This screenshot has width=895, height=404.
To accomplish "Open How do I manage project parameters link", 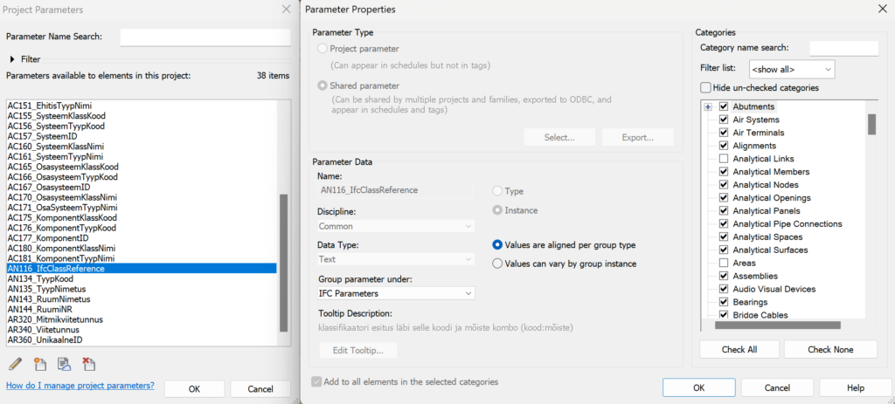I will click(x=80, y=385).
